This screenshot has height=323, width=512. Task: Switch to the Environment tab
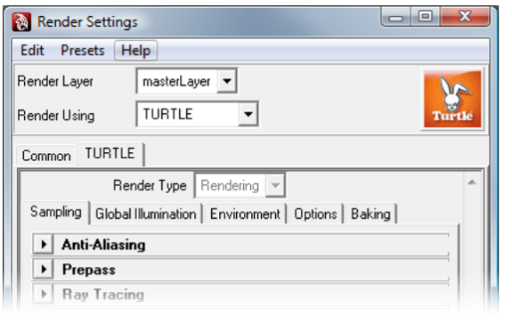tap(245, 214)
